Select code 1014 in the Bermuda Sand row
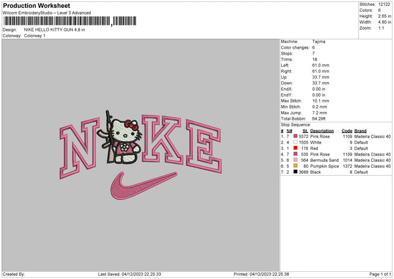This screenshot has width=394, height=279. (x=347, y=160)
